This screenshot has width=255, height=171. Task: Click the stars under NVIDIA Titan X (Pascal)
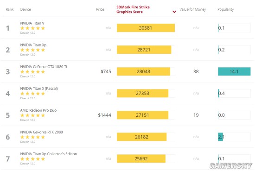coord(32,94)
